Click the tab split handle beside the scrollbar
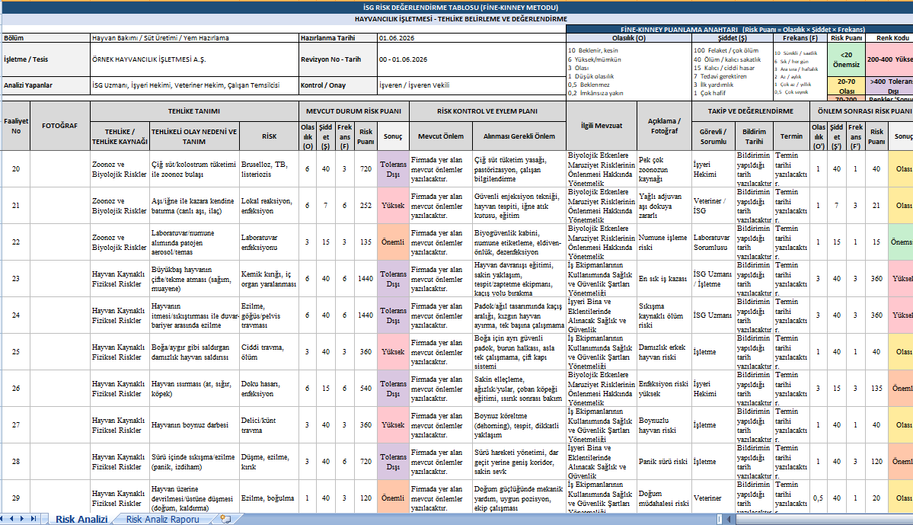This screenshot has width=913, height=525. 720,519
